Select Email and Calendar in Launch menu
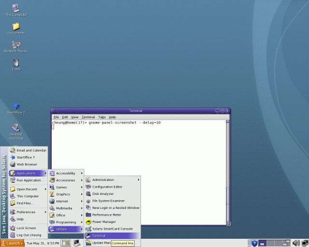 coord(28,151)
